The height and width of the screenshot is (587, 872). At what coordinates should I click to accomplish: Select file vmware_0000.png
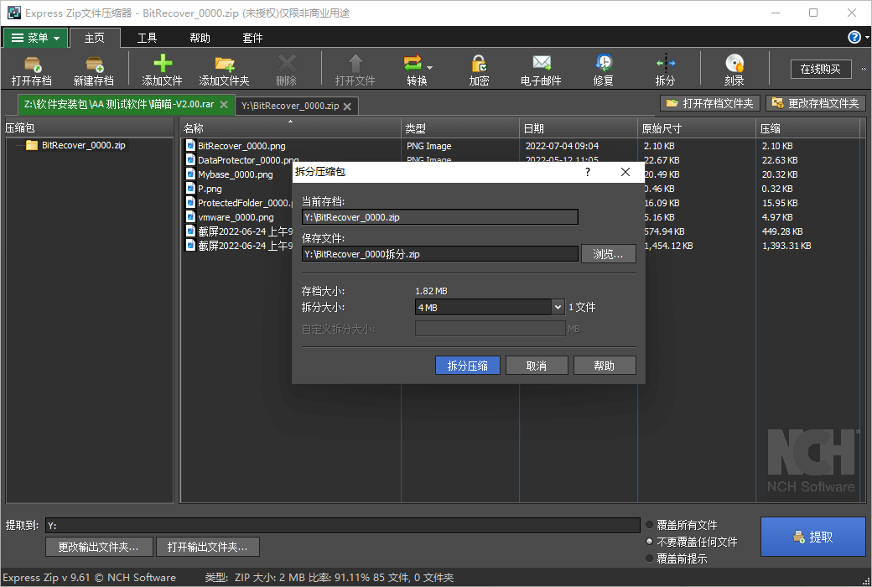[236, 217]
